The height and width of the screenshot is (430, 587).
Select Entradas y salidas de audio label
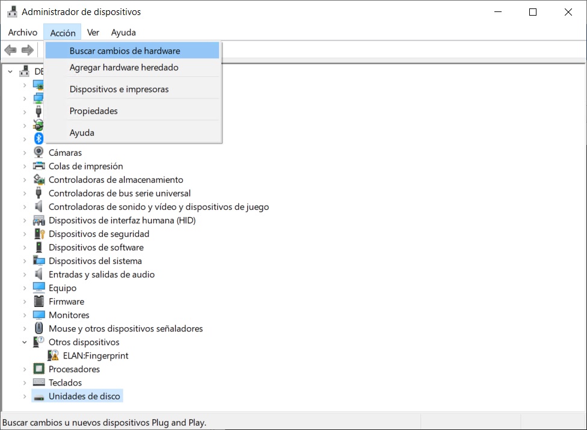pyautogui.click(x=102, y=274)
